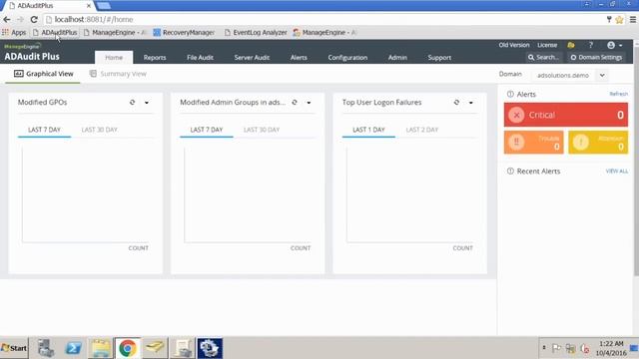Open the Support tab
This screenshot has height=359, width=639.
click(439, 58)
